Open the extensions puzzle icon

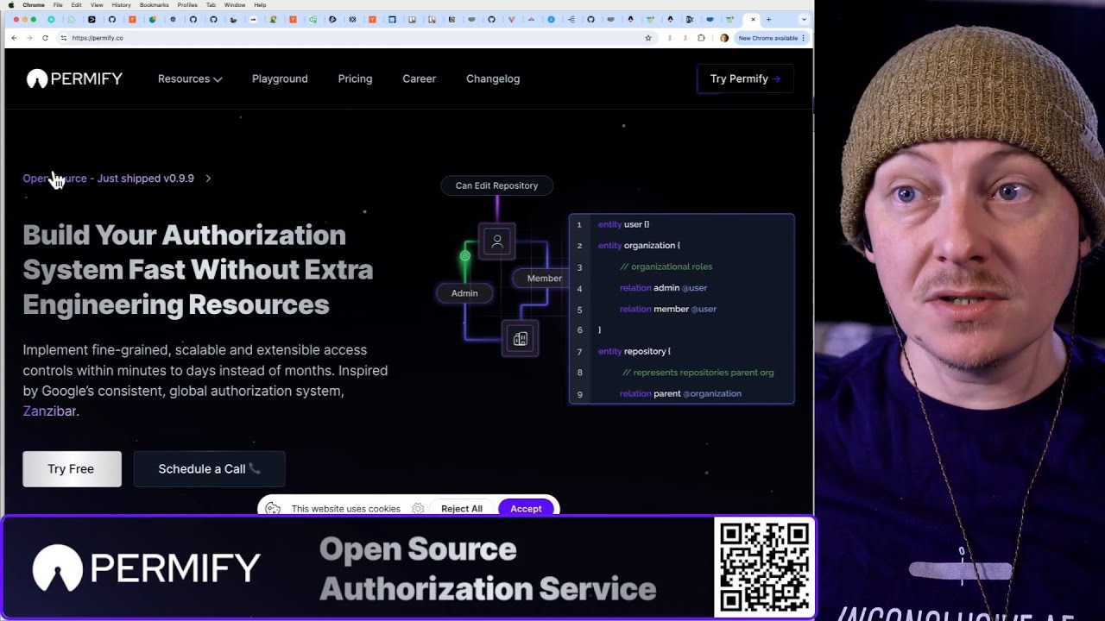(701, 38)
